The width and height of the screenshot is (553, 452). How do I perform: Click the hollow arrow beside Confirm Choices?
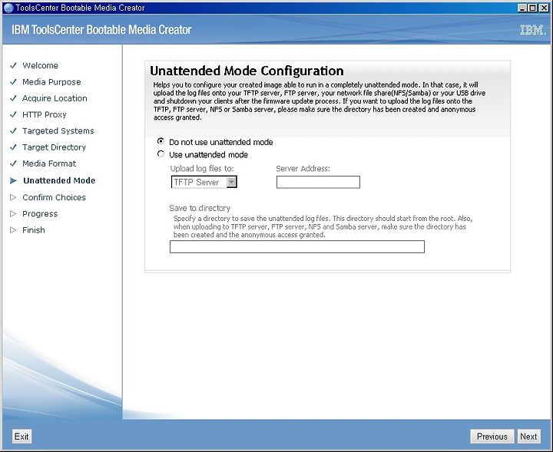click(13, 197)
